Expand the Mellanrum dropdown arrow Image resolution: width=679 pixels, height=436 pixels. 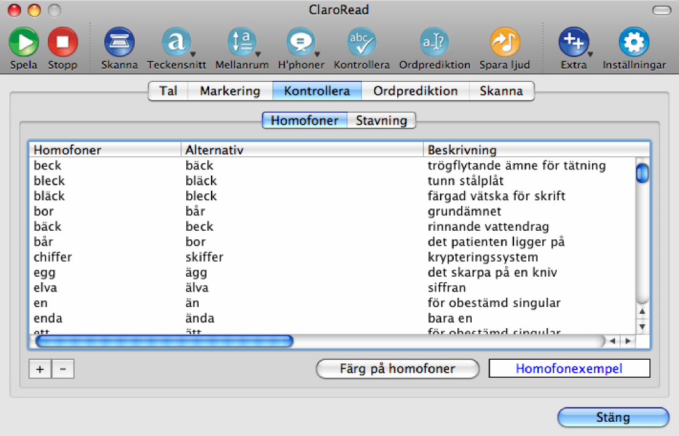(x=258, y=55)
